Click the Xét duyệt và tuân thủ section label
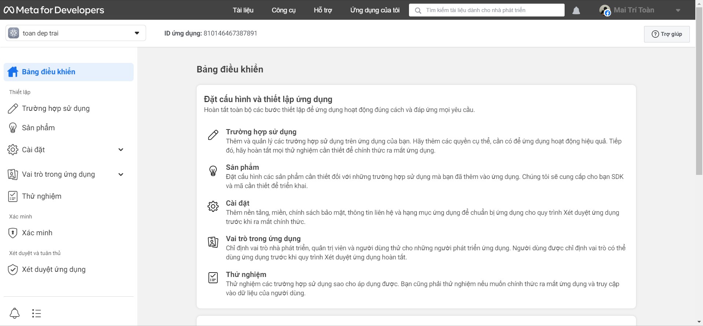Viewport: 703px width, 326px height. pyautogui.click(x=35, y=253)
